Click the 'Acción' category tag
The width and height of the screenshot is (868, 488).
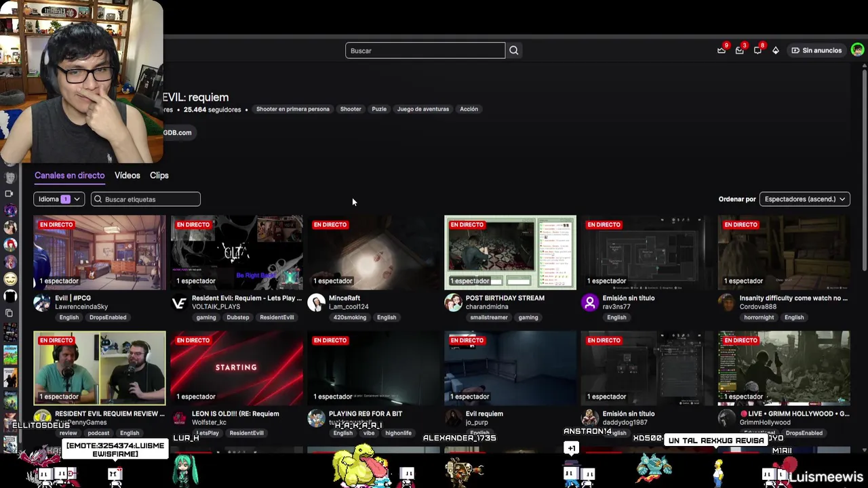pos(469,109)
